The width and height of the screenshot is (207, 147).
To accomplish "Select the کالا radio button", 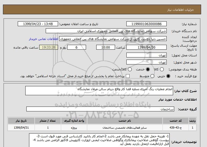I will [162, 69].
